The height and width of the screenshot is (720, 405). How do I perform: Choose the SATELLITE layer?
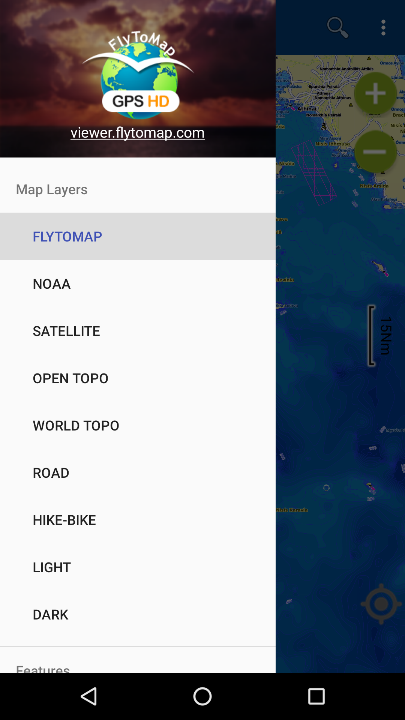(138, 331)
